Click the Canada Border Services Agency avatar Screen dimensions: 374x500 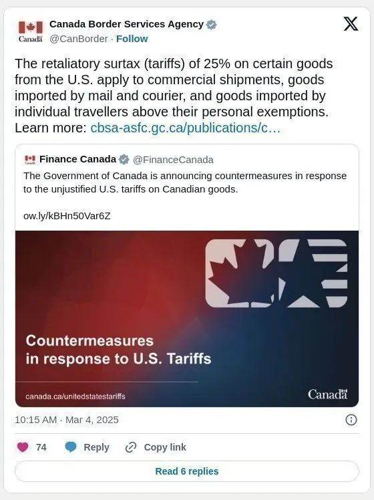(x=30, y=31)
